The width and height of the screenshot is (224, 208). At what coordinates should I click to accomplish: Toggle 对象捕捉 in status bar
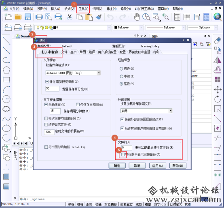(x=110, y=204)
